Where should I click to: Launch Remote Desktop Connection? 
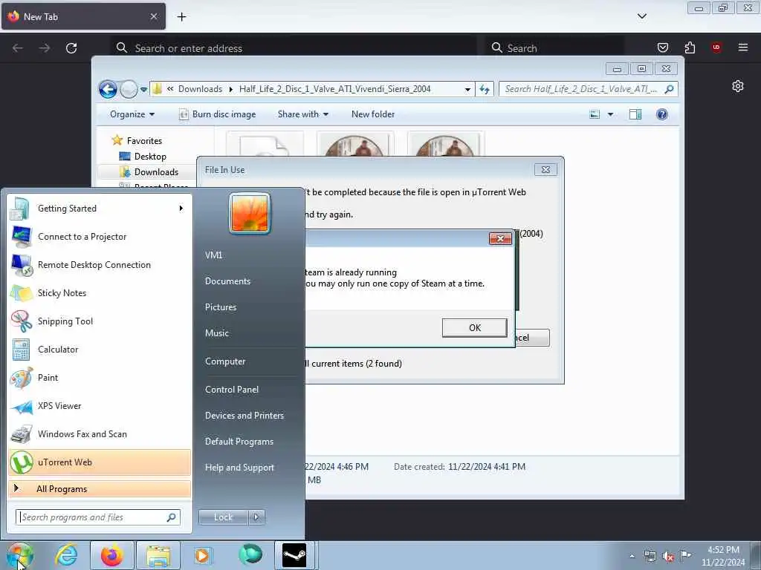[x=100, y=265]
